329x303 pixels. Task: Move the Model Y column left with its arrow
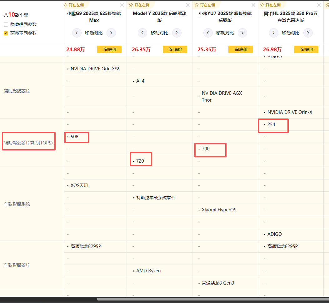pyautogui.click(x=142, y=33)
